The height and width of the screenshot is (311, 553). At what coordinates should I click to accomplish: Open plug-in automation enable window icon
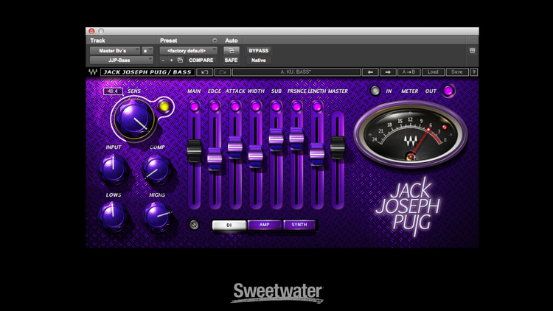[x=232, y=51]
